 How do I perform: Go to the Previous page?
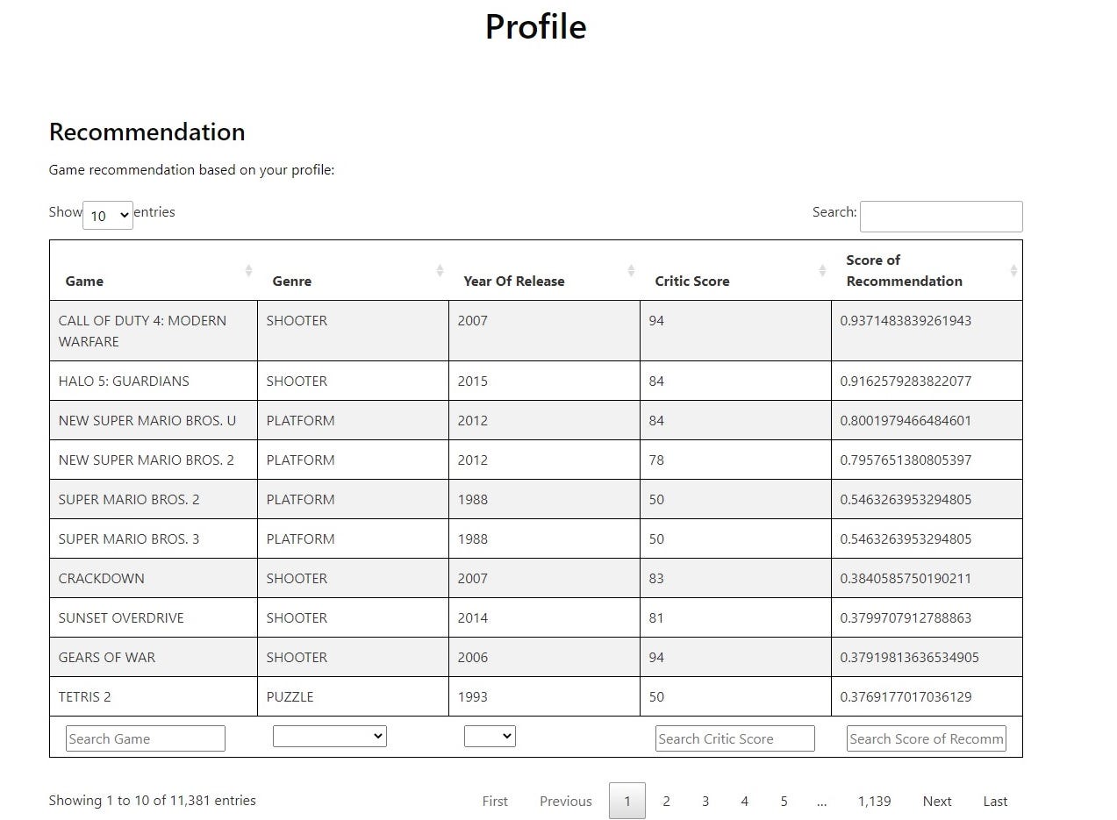[x=566, y=801]
